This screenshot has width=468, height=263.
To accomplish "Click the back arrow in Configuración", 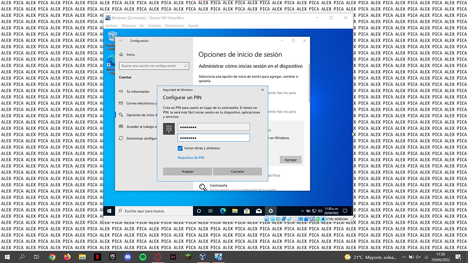I will [x=121, y=41].
